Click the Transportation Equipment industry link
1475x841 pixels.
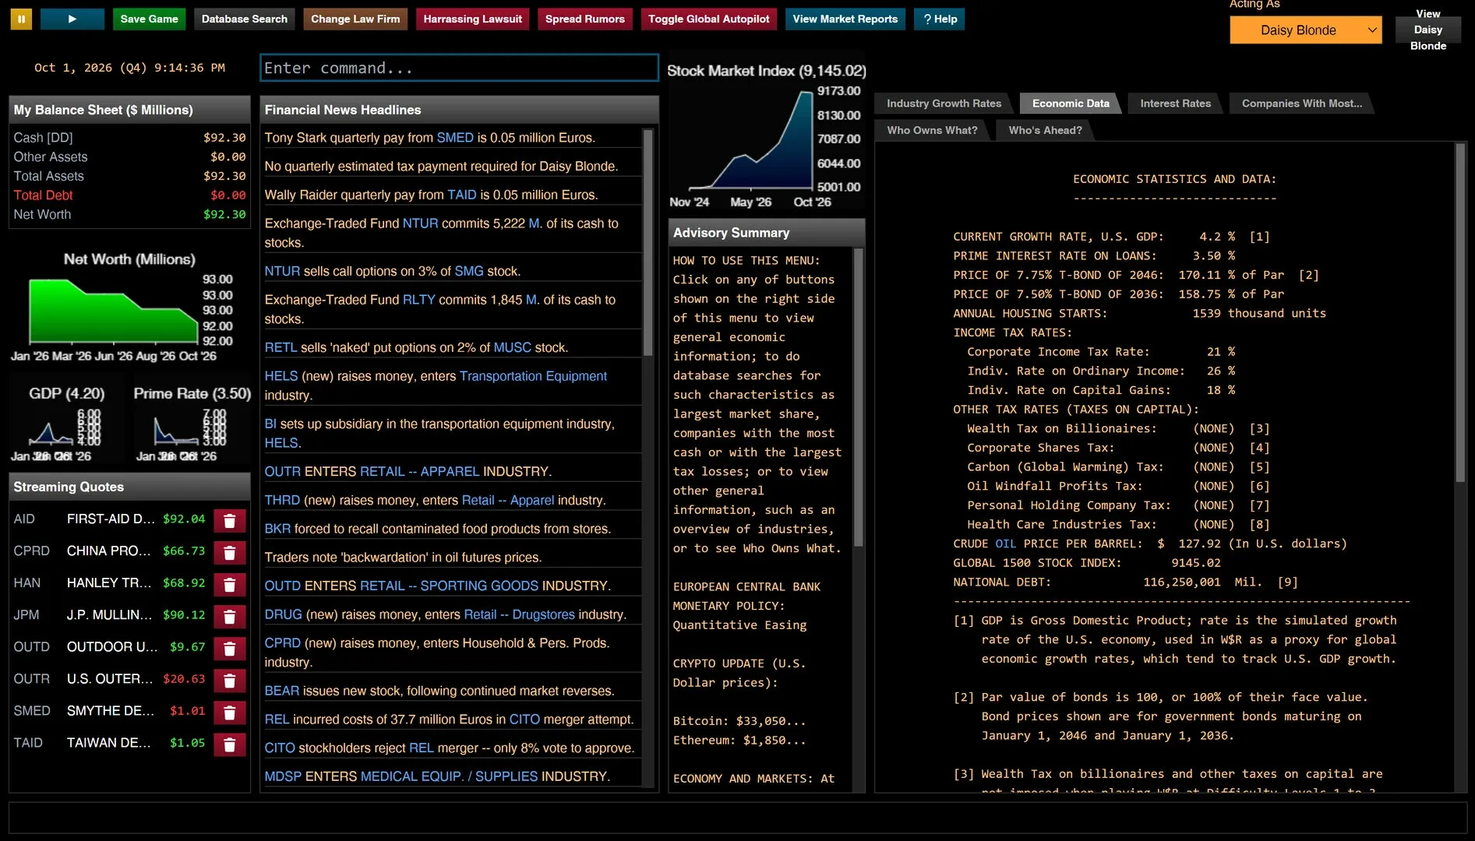(x=533, y=376)
